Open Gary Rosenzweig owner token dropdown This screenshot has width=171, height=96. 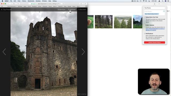(x=152, y=14)
